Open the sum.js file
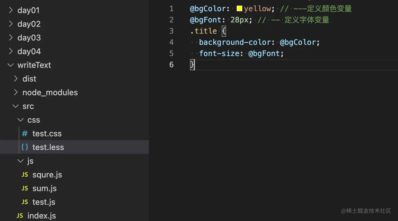 [45, 189]
